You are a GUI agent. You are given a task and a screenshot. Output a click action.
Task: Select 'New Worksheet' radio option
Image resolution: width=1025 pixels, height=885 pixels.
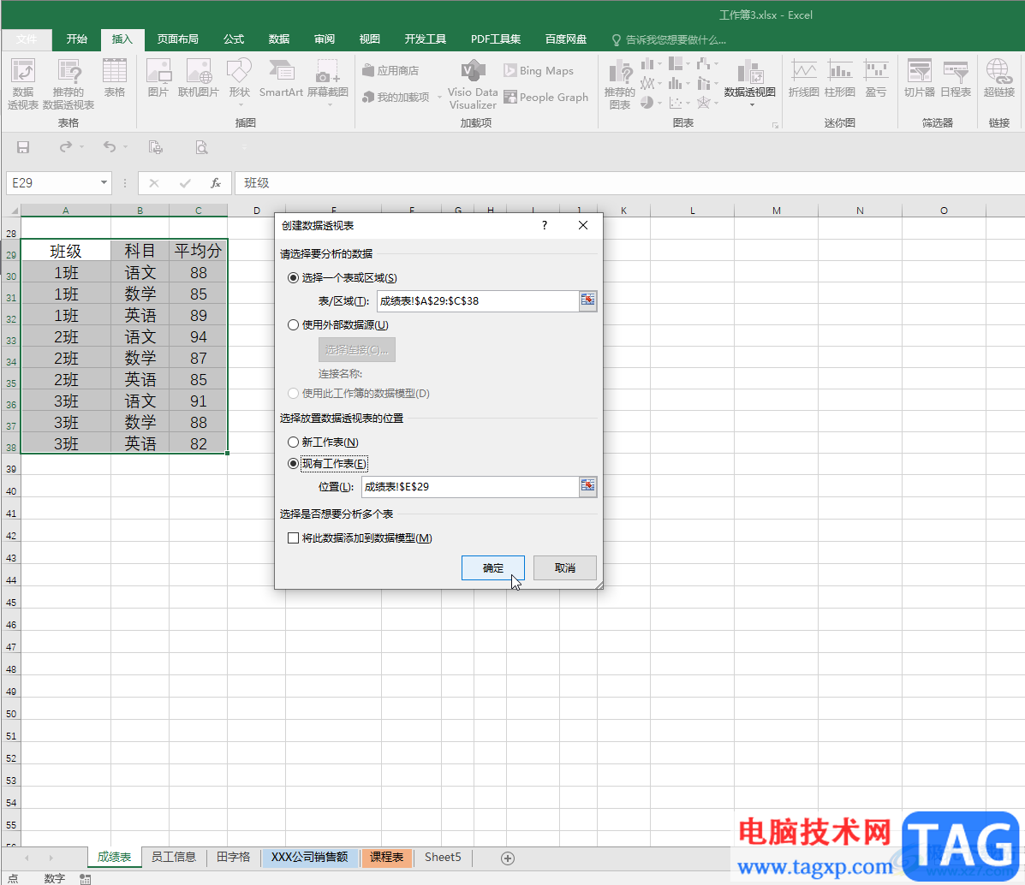(293, 442)
